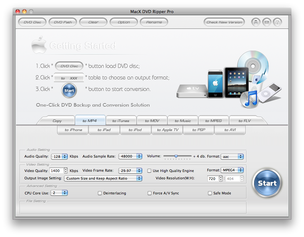304x237 pixels.
Task: Enable Force A/V Sync checkbox
Action: pyautogui.click(x=150, y=193)
